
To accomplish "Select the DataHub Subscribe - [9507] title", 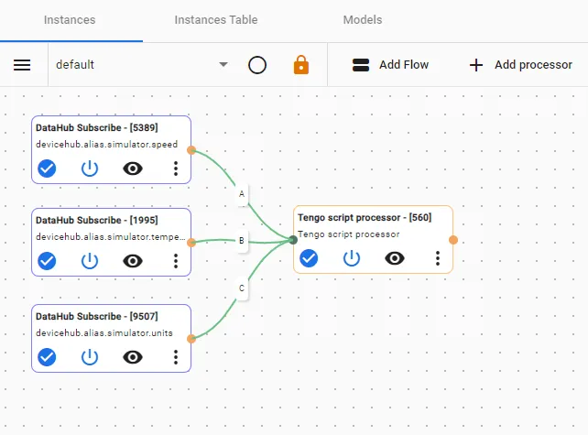I will point(97,317).
